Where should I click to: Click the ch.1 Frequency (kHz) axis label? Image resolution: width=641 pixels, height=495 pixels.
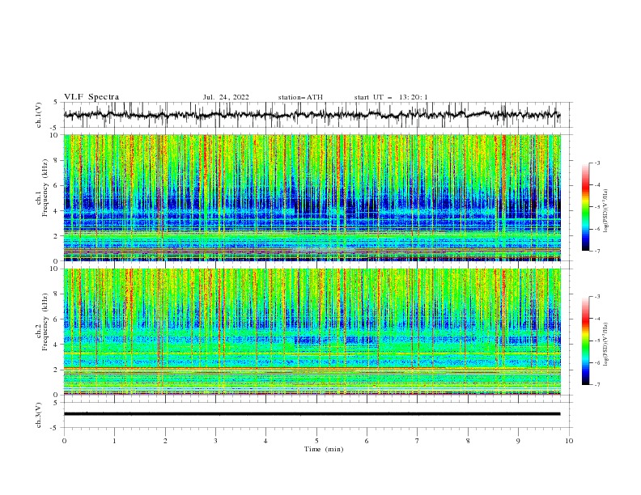[x=43, y=188]
